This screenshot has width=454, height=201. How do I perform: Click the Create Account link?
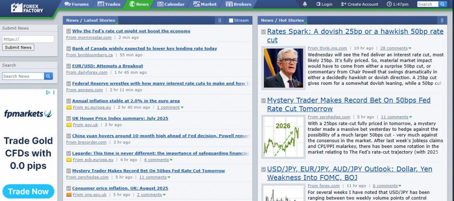(x=360, y=4)
